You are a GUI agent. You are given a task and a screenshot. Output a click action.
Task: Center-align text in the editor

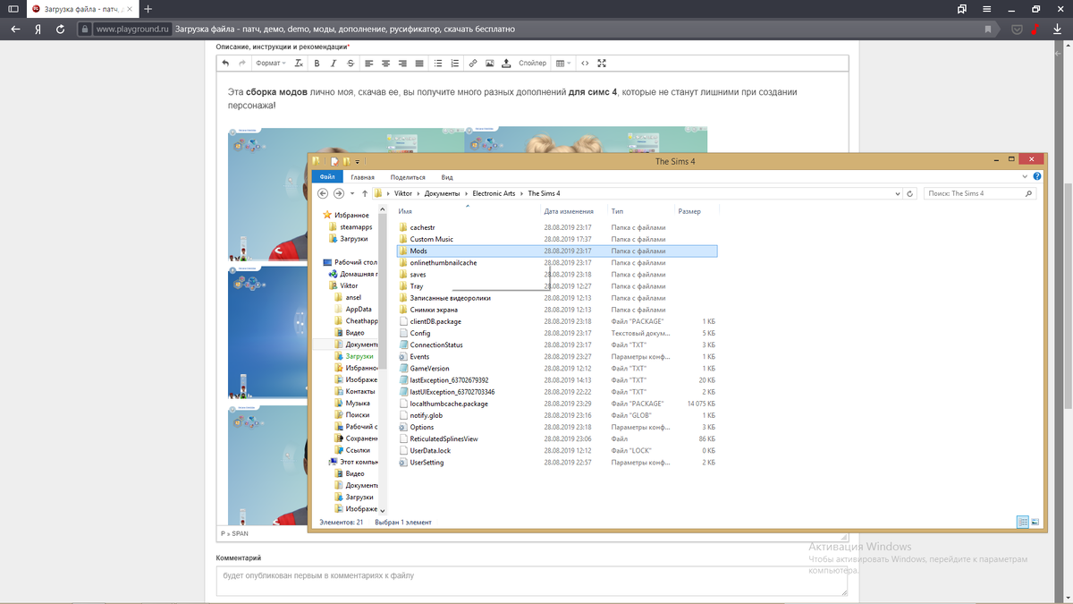click(386, 64)
